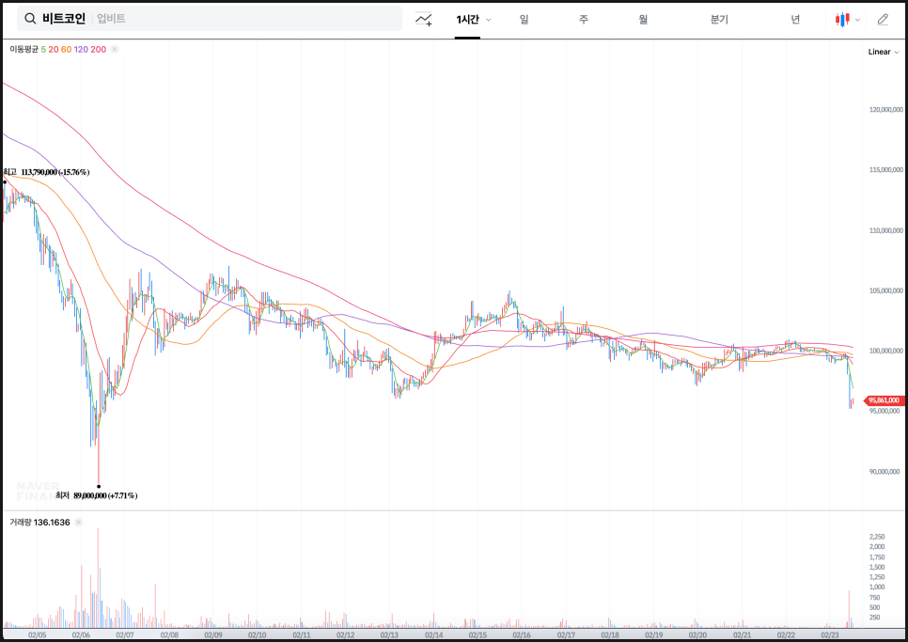Image resolution: width=908 pixels, height=642 pixels.
Task: Switch to the 일 (daily) tab
Action: 524,19
